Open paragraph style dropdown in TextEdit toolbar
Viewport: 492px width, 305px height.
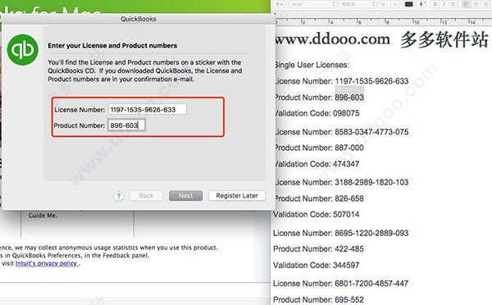280,4
